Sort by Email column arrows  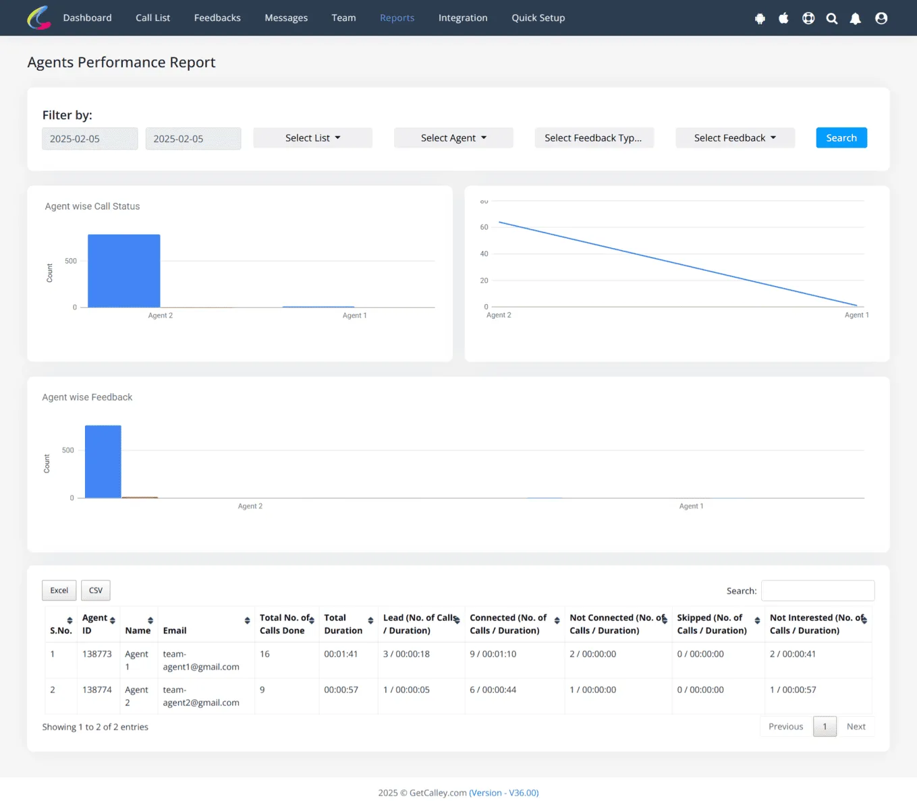(247, 620)
